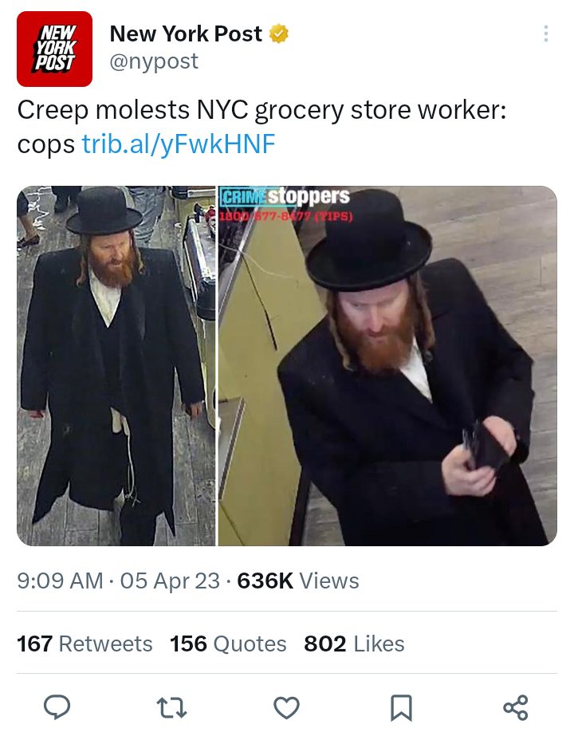Open the reply comment bubble icon
Image resolution: width=574 pixels, height=740 pixels.
57,707
